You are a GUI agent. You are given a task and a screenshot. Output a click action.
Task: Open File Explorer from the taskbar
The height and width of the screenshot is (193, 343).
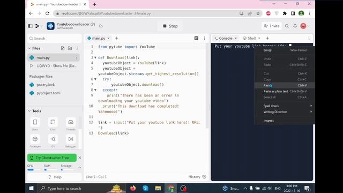[x=158, y=188]
